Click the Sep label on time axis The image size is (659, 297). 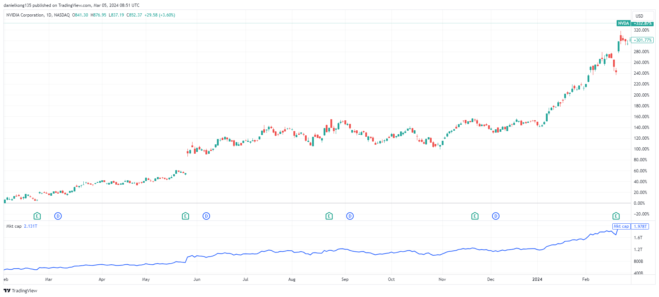(x=345, y=279)
